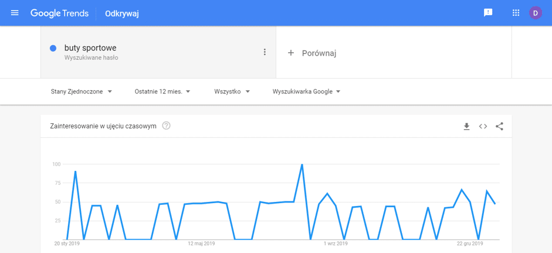This screenshot has width=552, height=253.
Task: Open more options for buty sportowe
Action: [265, 52]
